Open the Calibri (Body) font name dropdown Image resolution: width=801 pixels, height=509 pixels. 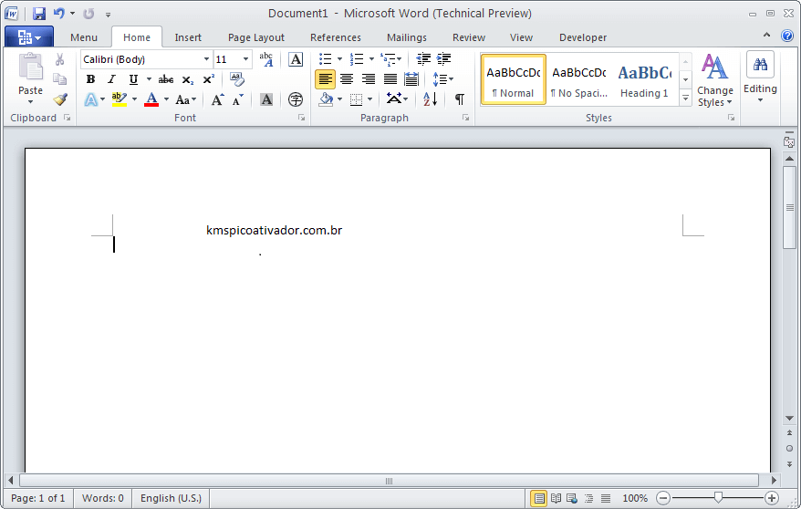coord(206,59)
